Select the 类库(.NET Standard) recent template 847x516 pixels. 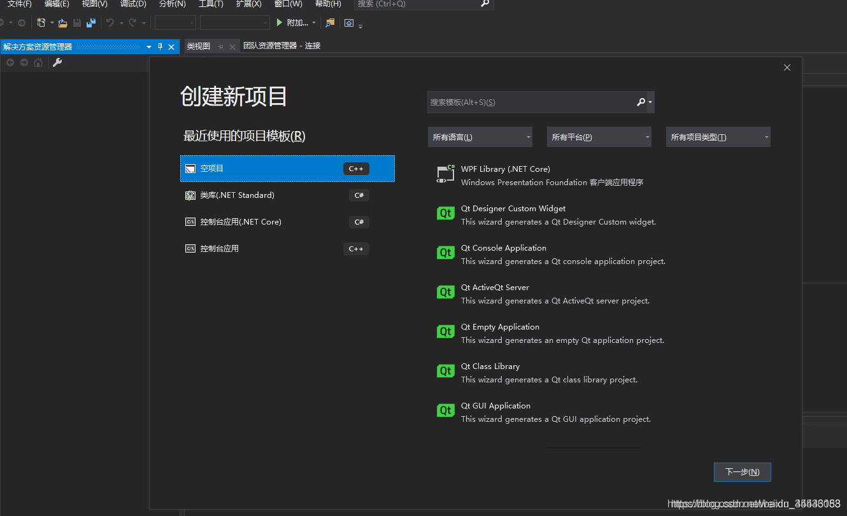point(287,195)
